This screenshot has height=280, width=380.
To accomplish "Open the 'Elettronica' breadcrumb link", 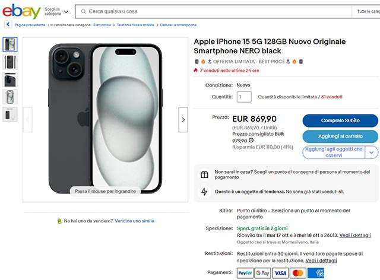I will pos(102,25).
